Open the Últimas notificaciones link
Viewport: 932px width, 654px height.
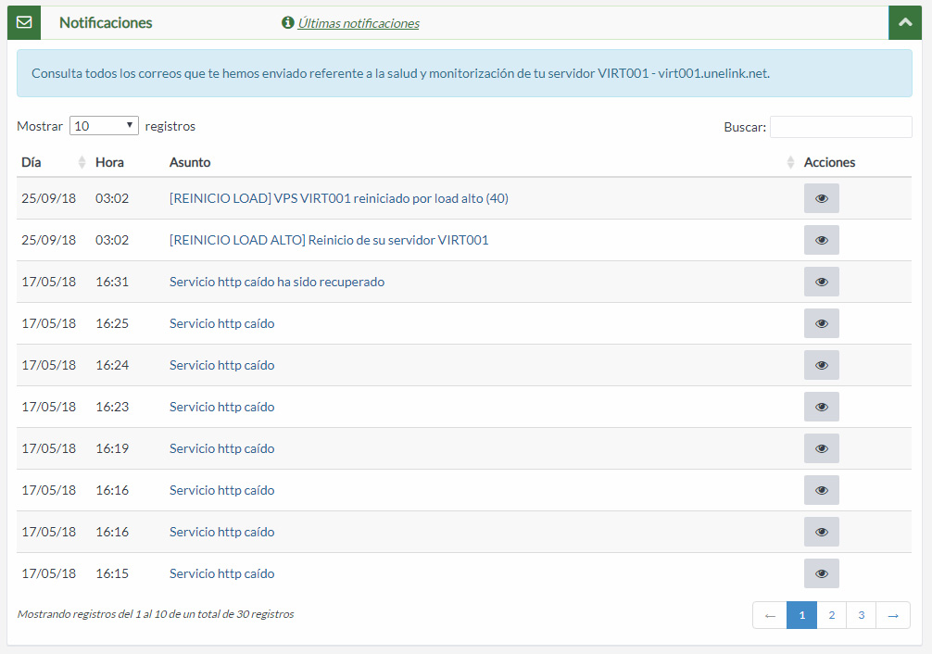pos(359,22)
